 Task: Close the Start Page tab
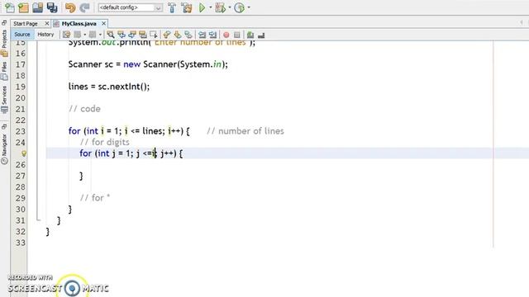tap(47, 23)
